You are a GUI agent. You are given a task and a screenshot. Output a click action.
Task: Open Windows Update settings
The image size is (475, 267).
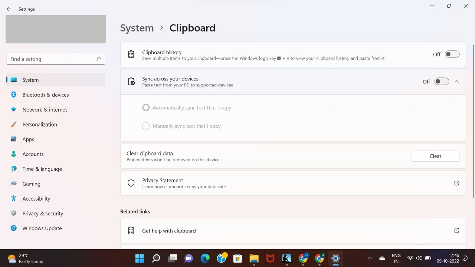[42, 228]
